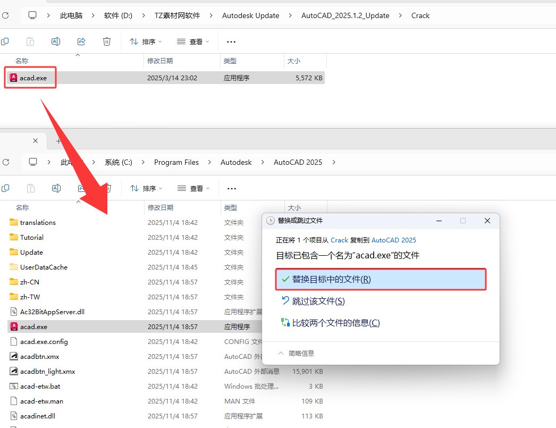Sort by 大小 column in Crack window
Screen dimensions: 556x428
click(x=294, y=61)
